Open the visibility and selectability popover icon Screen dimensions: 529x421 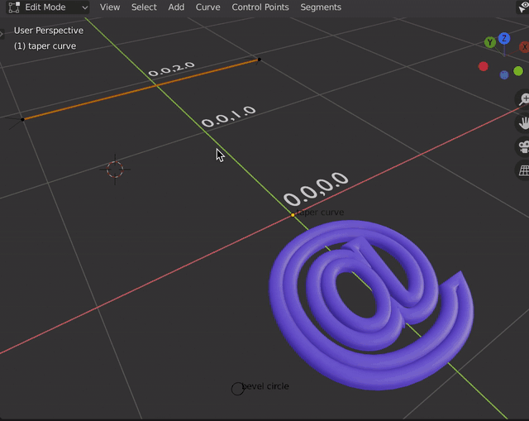523,7
